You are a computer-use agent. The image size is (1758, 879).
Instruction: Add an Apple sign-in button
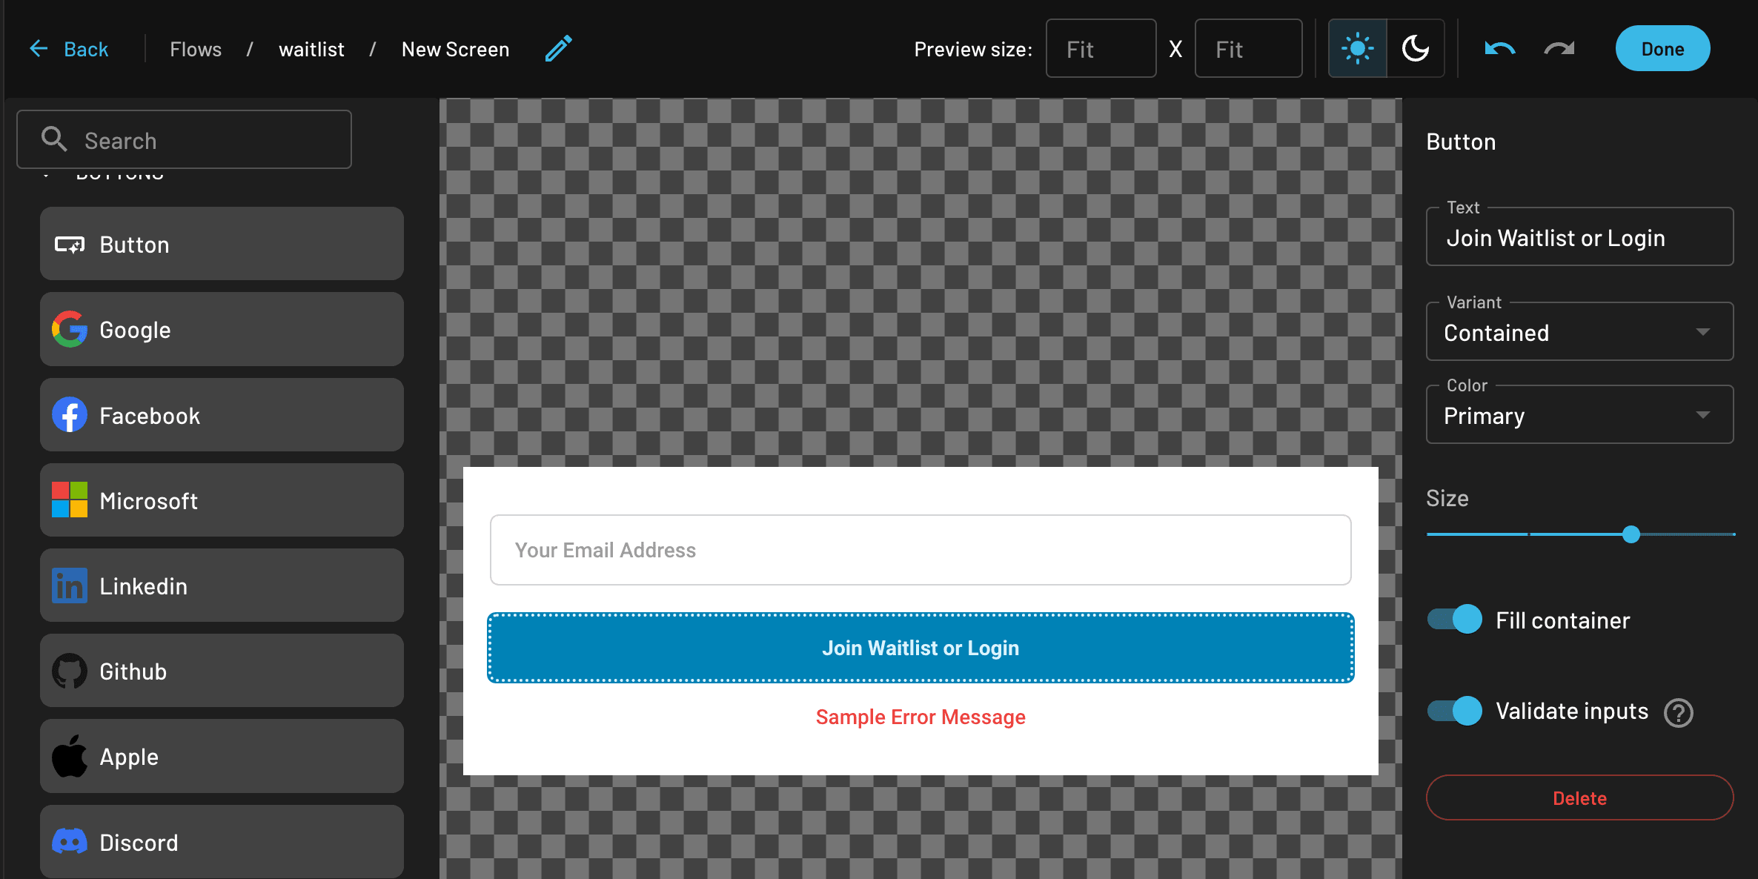tap(221, 756)
